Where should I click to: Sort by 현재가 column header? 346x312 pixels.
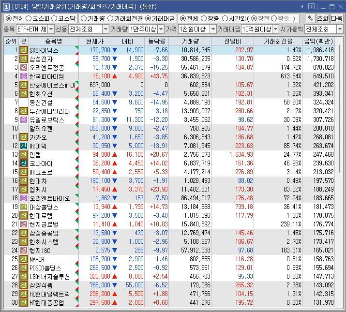pos(95,41)
